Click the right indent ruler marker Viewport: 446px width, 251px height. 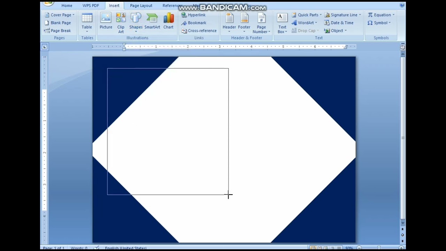click(x=345, y=47)
